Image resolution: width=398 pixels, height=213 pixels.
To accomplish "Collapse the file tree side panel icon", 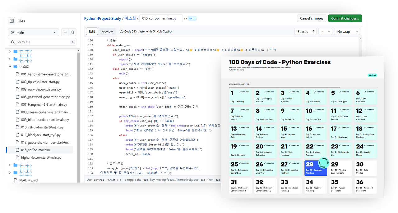I will 12,21.
